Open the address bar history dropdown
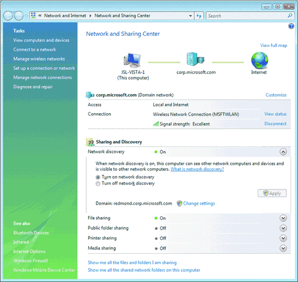This screenshot has height=282, width=298. [x=190, y=16]
